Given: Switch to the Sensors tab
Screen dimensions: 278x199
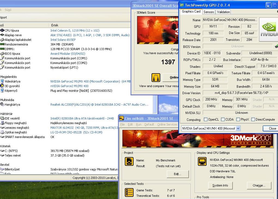Looking at the screenshot, I should click(x=209, y=12).
